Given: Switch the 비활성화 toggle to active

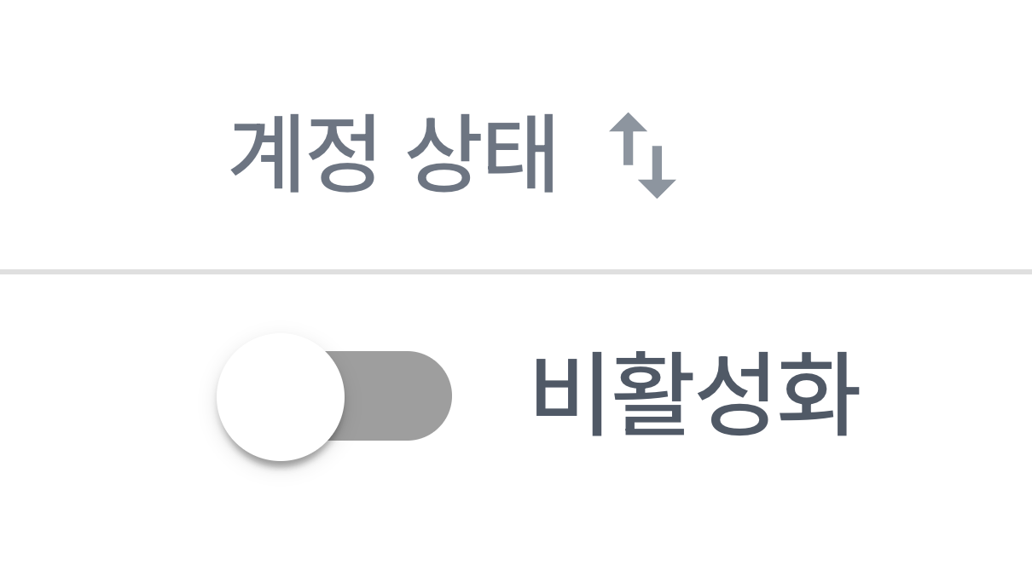Looking at the screenshot, I should tap(334, 396).
